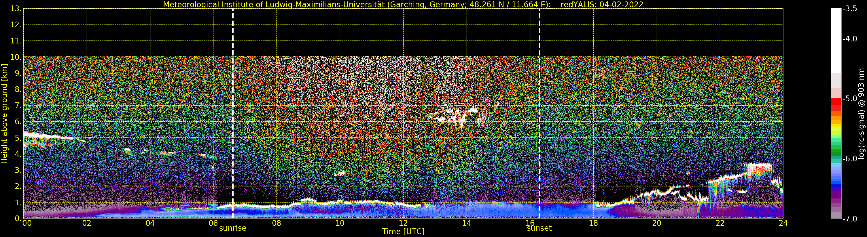Click the '7.' height axis tick

(x=18, y=106)
